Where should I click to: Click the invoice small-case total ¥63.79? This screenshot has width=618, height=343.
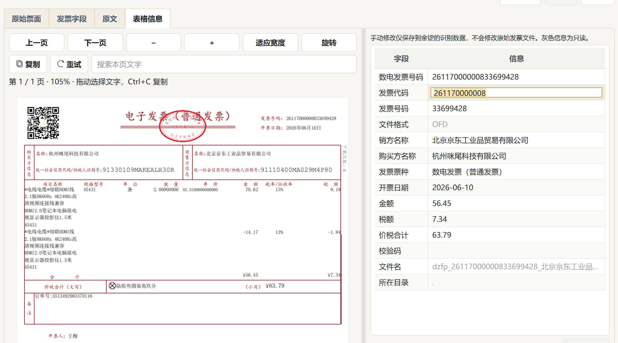click(275, 286)
